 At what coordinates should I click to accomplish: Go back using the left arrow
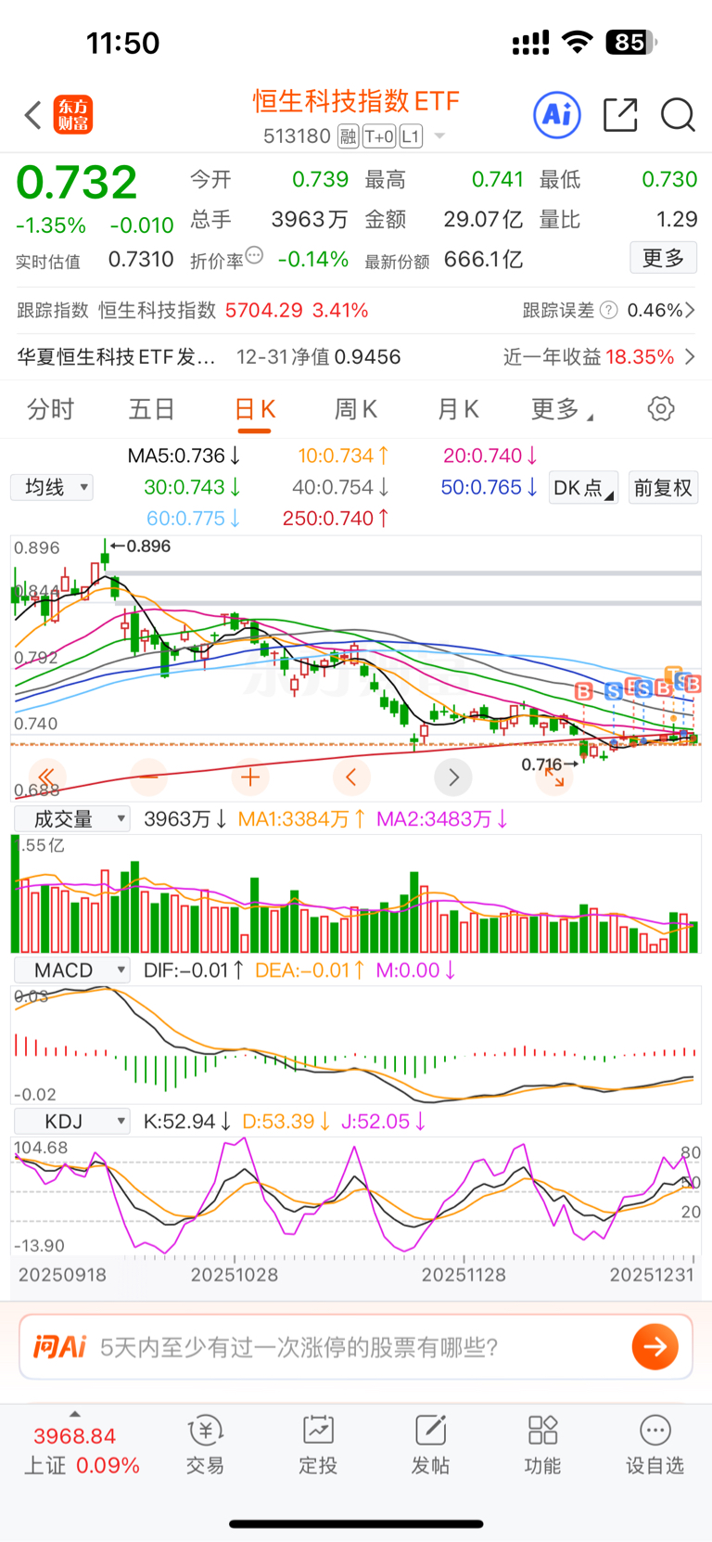33,116
